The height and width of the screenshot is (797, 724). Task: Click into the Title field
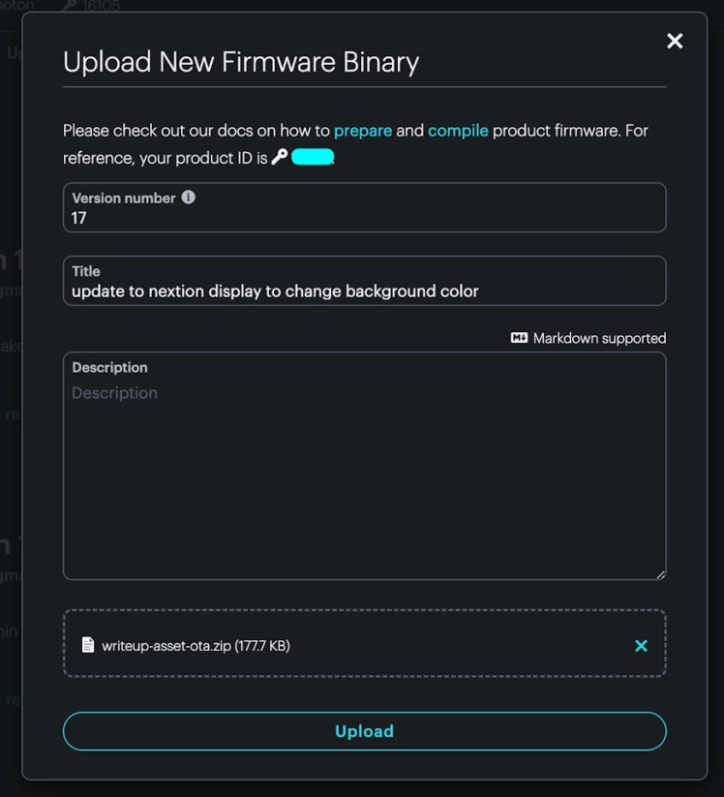[364, 281]
